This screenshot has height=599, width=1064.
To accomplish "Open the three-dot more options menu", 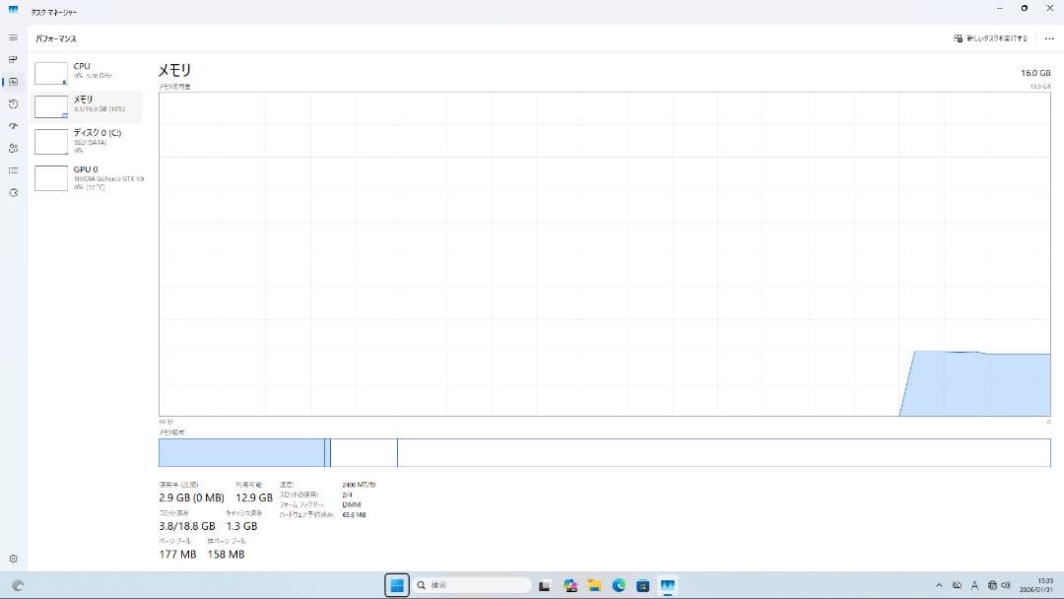I will click(x=1048, y=38).
